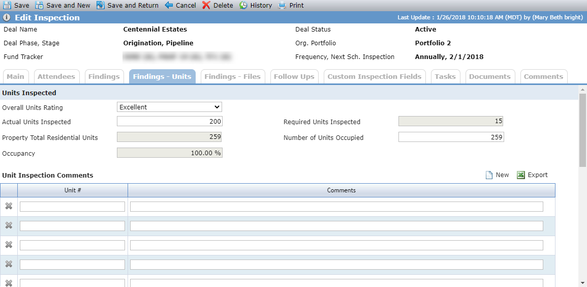Delete the third unit comment row

point(9,245)
